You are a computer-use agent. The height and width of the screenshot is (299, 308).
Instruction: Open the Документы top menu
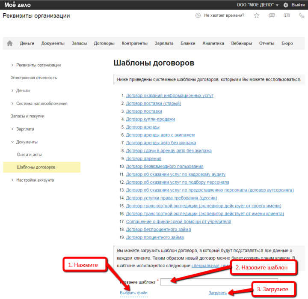coord(53,43)
